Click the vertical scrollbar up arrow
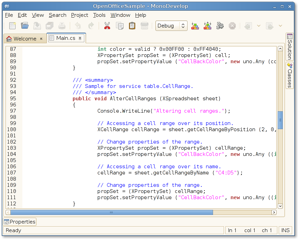 (x=280, y=49)
